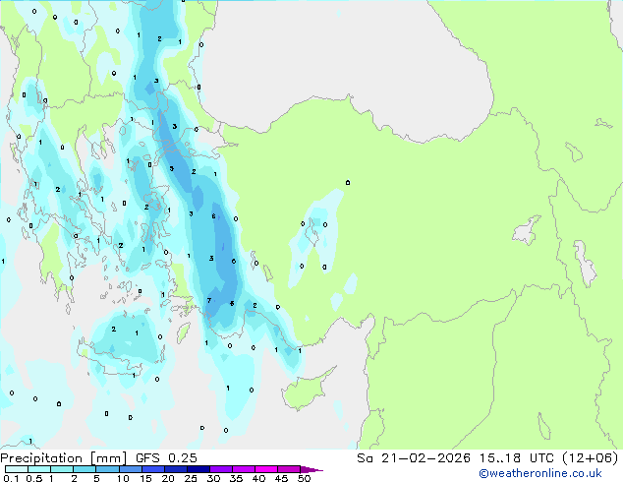623x482 pixels.
Task: Select the 40–45 mm magenta legend swatch
Action: coord(266,469)
